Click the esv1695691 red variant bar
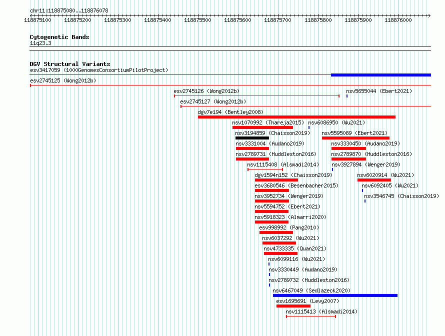 pyautogui.click(x=293, y=306)
